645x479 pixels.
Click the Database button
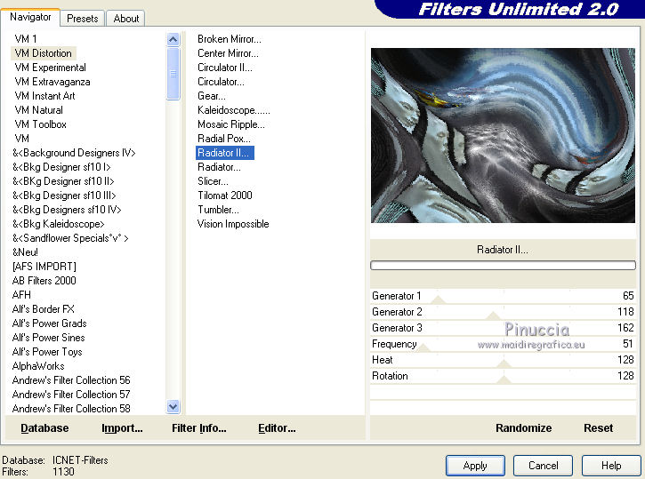[x=44, y=428]
